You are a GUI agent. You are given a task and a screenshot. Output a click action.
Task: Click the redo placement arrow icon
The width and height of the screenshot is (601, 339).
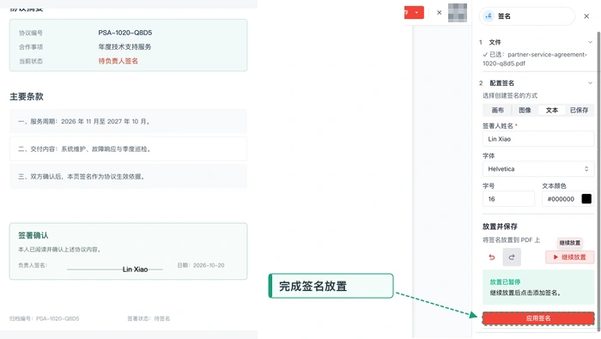click(512, 257)
